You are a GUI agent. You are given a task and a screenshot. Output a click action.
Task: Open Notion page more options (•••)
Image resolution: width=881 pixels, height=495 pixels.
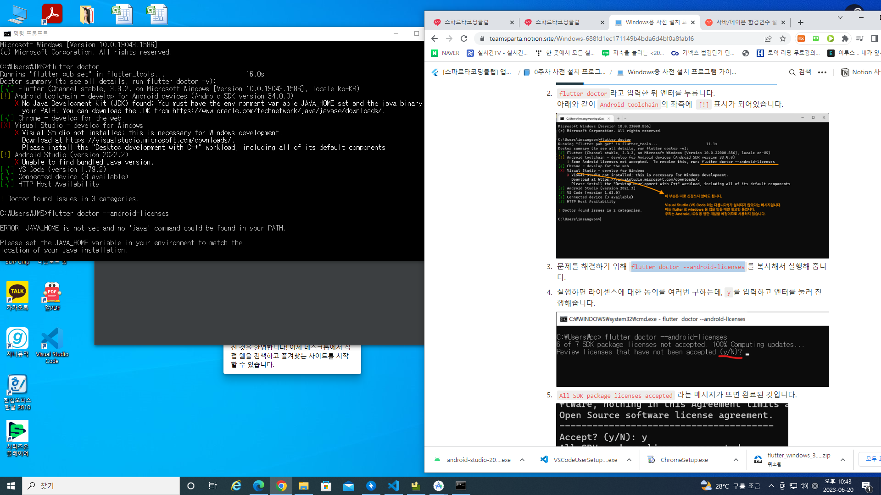[x=822, y=72]
